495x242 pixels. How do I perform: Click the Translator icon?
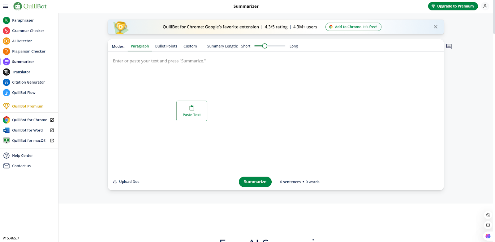(6, 72)
